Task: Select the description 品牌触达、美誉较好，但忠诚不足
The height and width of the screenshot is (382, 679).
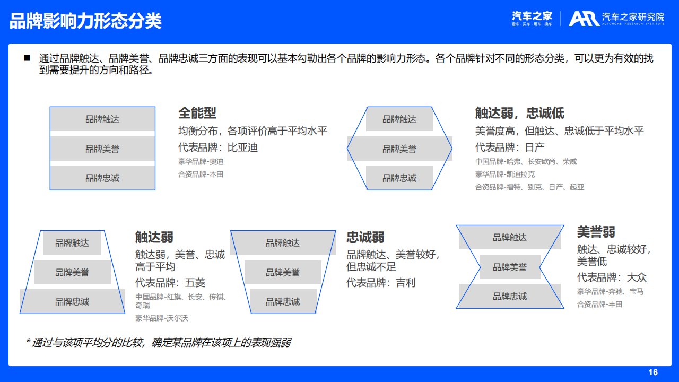Action: pyautogui.click(x=394, y=261)
